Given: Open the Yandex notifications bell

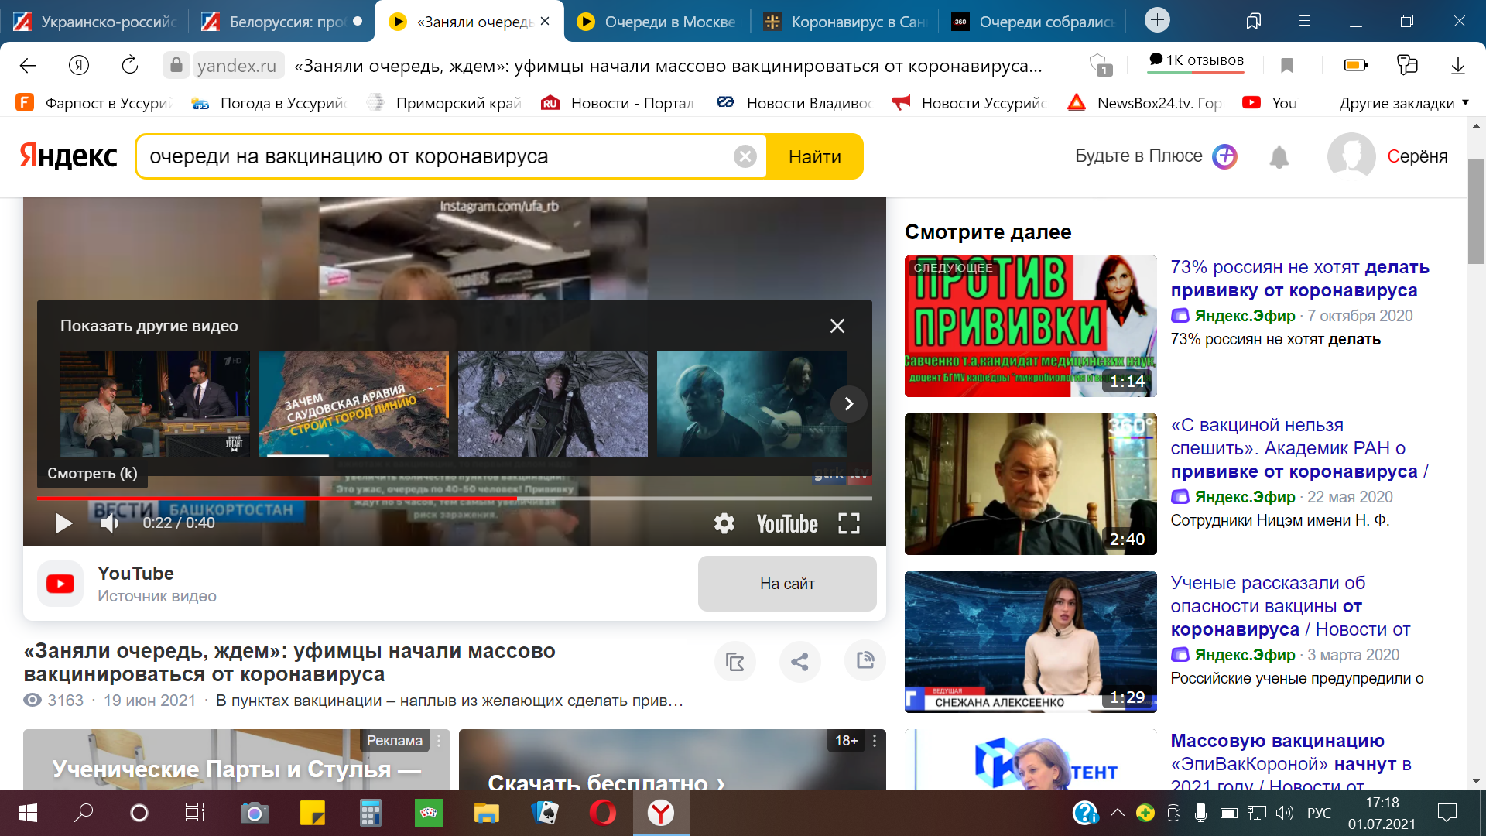Looking at the screenshot, I should click(1279, 157).
